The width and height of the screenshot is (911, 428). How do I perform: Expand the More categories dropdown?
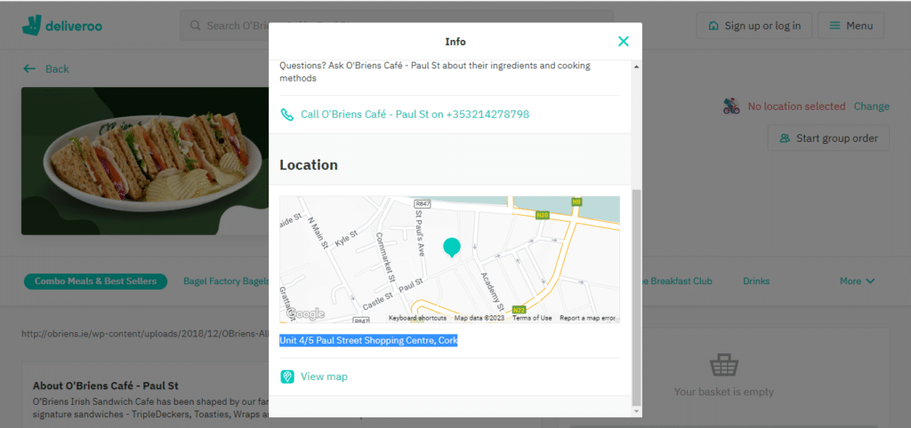pos(857,281)
